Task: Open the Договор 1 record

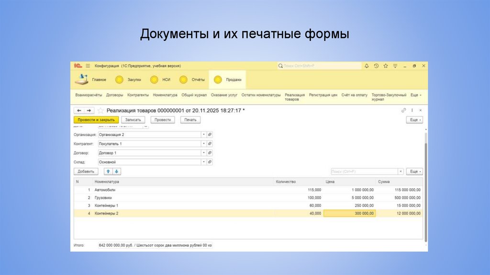Action: 210,153
